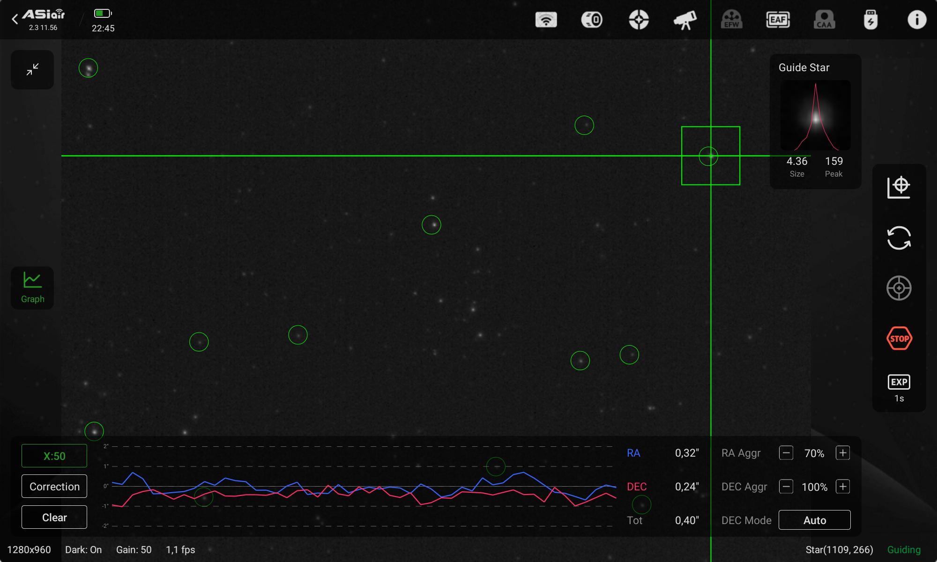Open the info about icon
Image resolution: width=937 pixels, height=562 pixels.
pyautogui.click(x=917, y=20)
